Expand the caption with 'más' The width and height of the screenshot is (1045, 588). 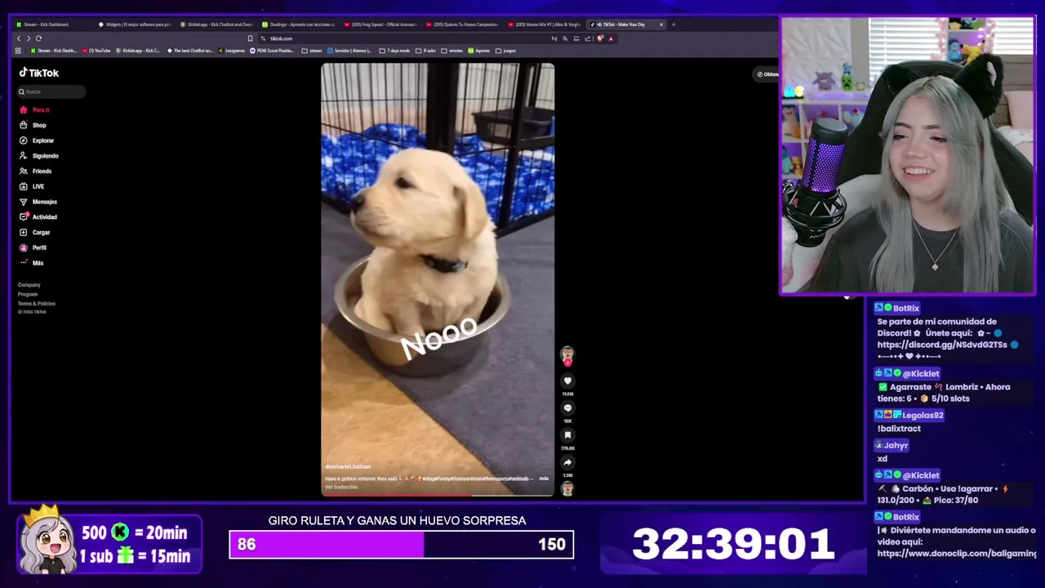pos(544,479)
